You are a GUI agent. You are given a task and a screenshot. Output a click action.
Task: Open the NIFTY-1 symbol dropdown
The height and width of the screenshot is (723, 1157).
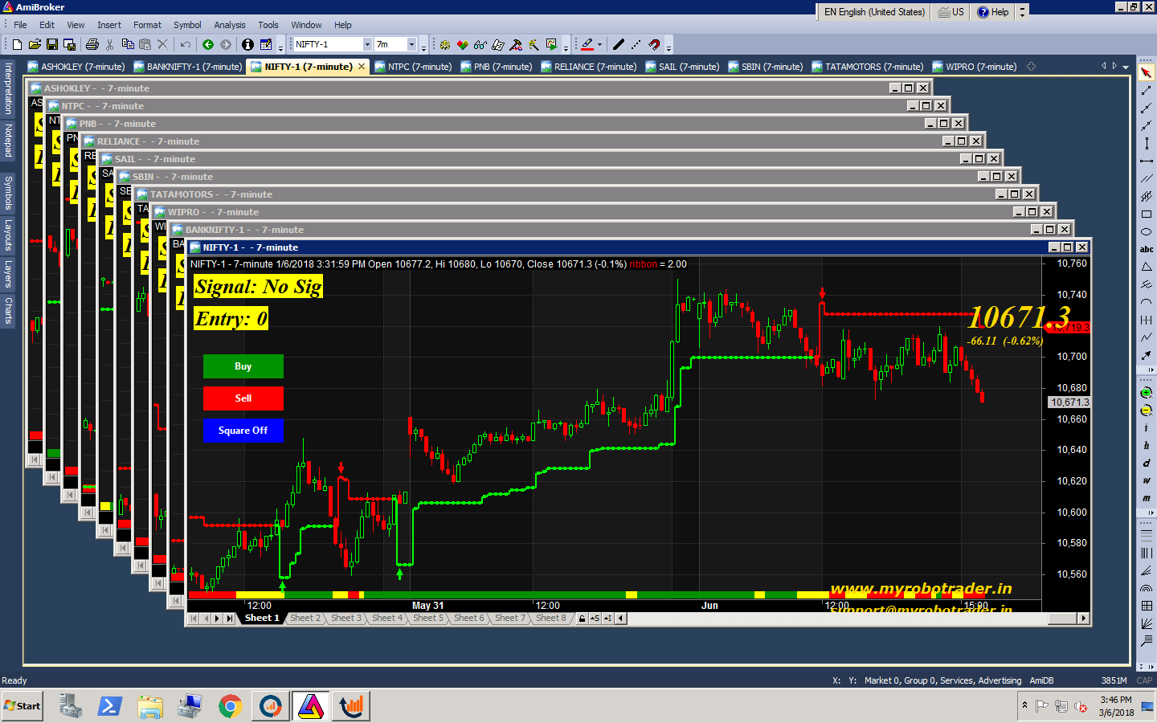click(367, 45)
